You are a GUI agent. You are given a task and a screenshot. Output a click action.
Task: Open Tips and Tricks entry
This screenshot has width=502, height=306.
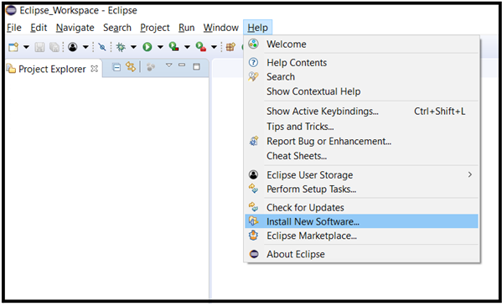361,127
